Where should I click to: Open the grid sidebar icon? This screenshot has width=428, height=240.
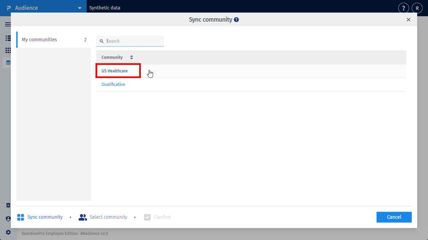click(8, 50)
